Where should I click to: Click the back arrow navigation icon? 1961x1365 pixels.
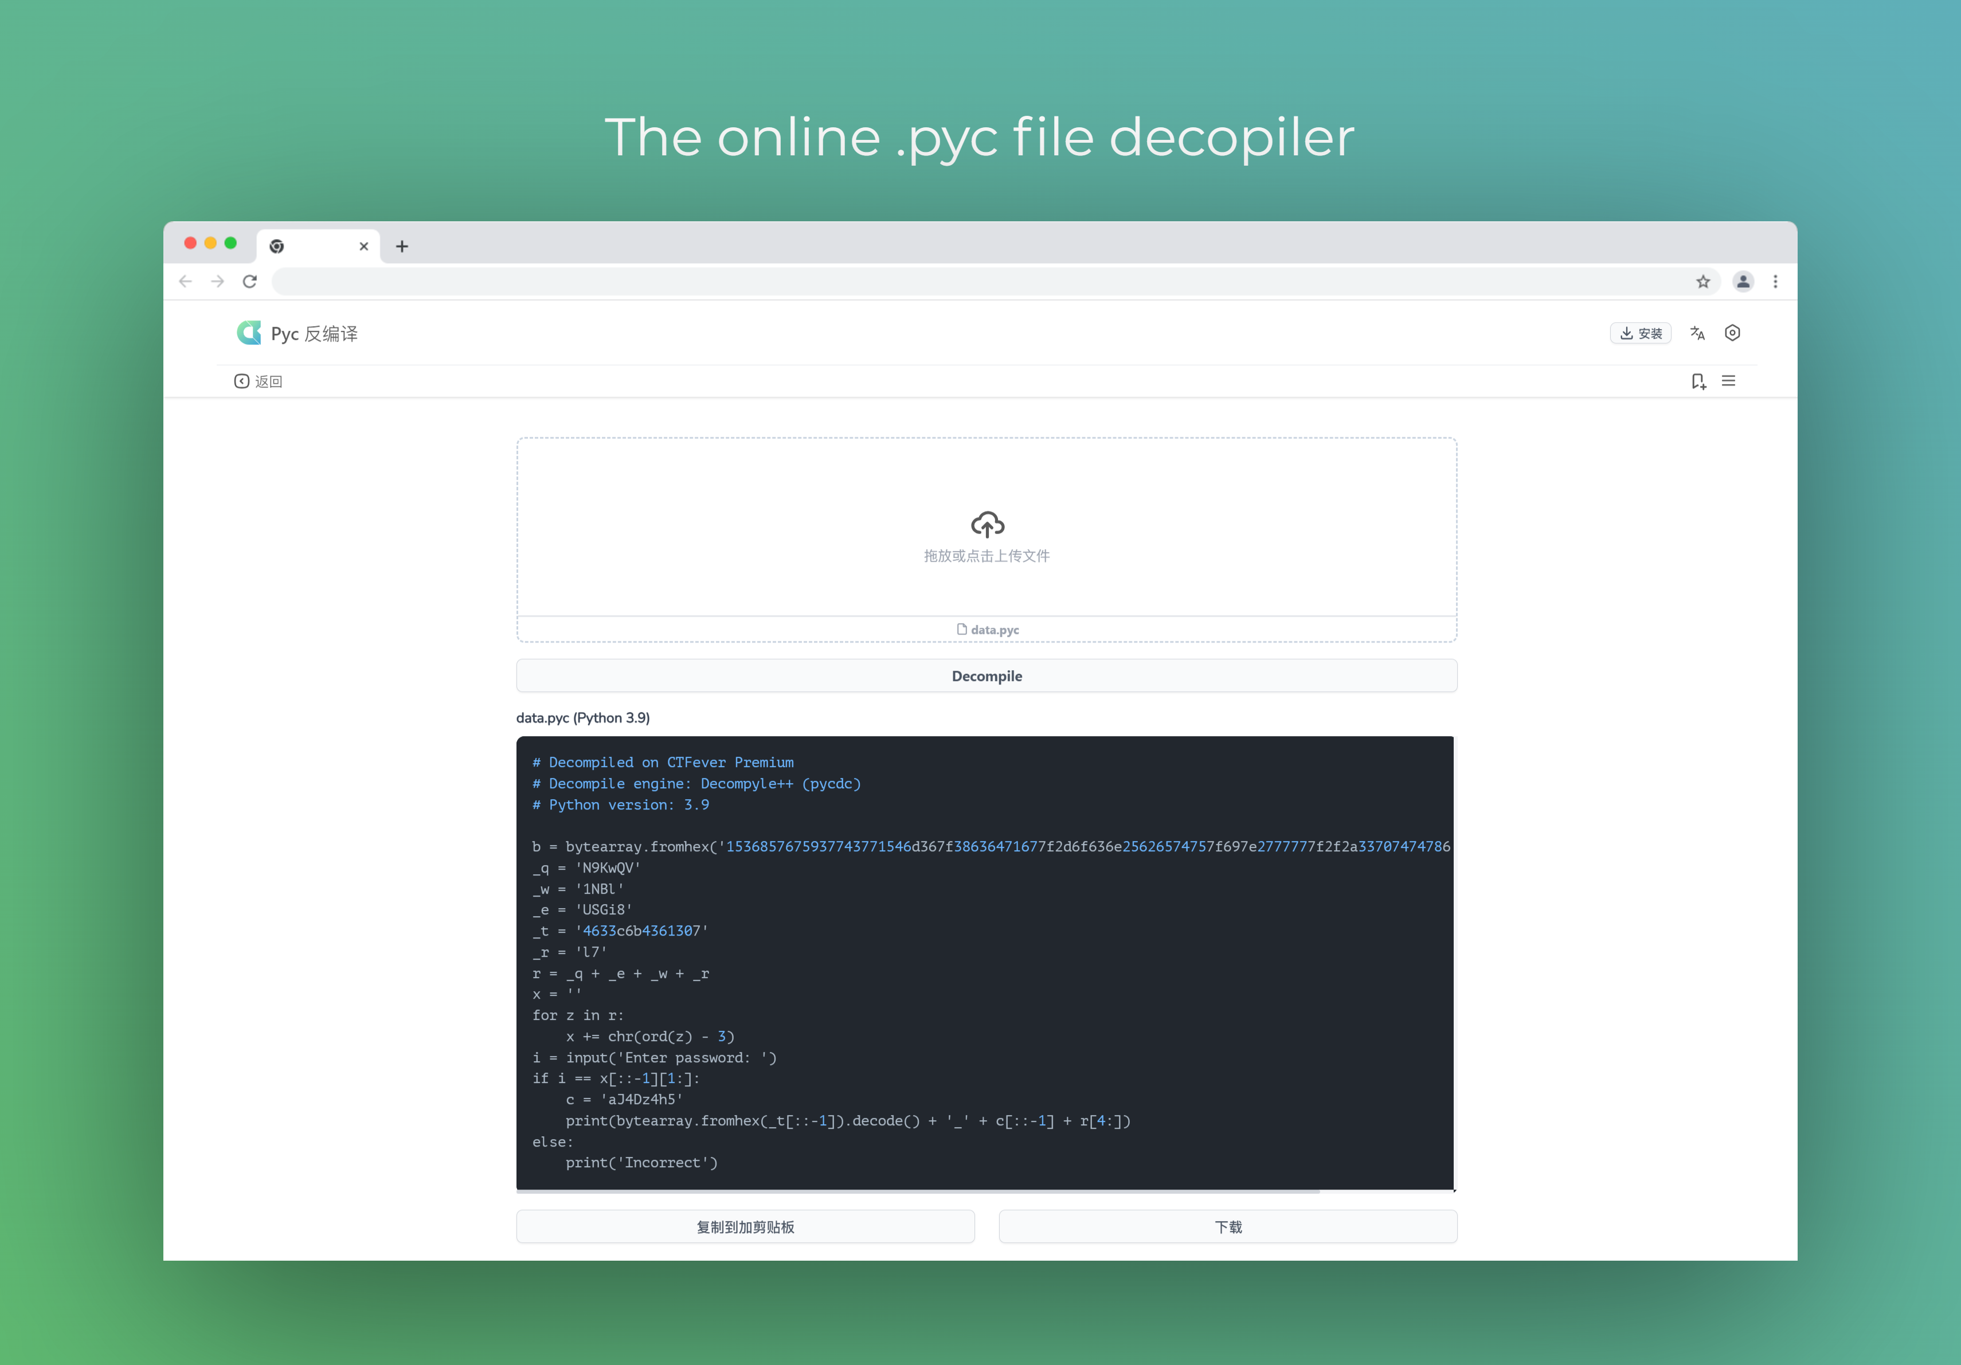click(x=185, y=282)
